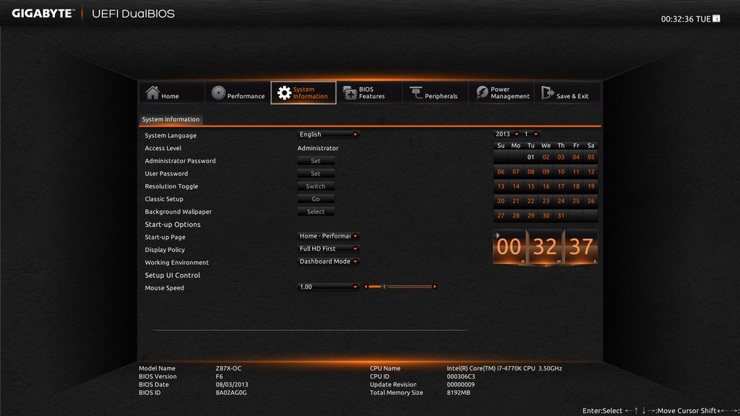
Task: Click Set for User Password
Action: click(316, 173)
